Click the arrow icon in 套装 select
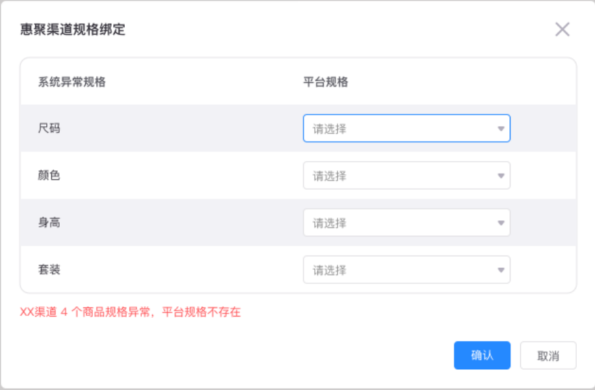The image size is (595, 390). [501, 270]
